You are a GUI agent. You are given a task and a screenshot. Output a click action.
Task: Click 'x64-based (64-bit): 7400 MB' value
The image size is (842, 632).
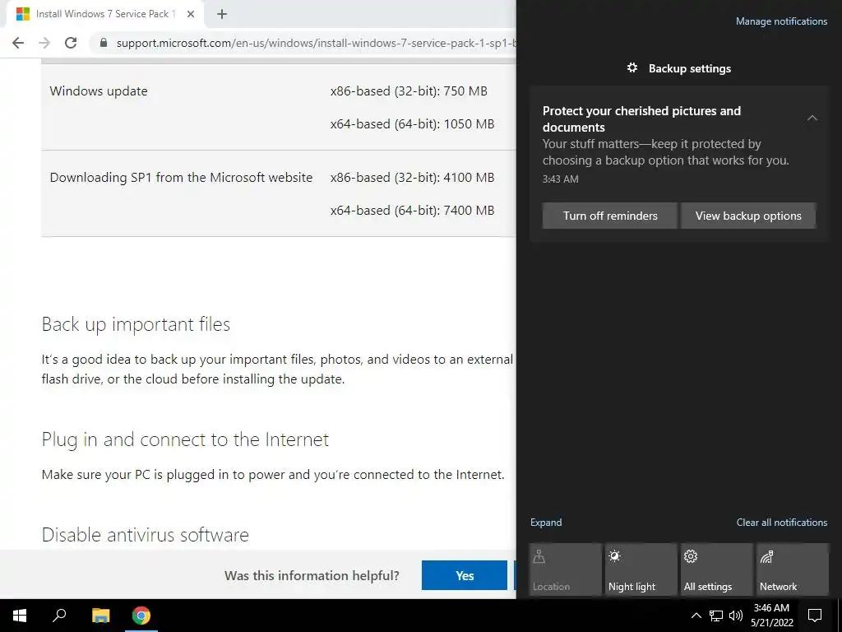coord(413,210)
